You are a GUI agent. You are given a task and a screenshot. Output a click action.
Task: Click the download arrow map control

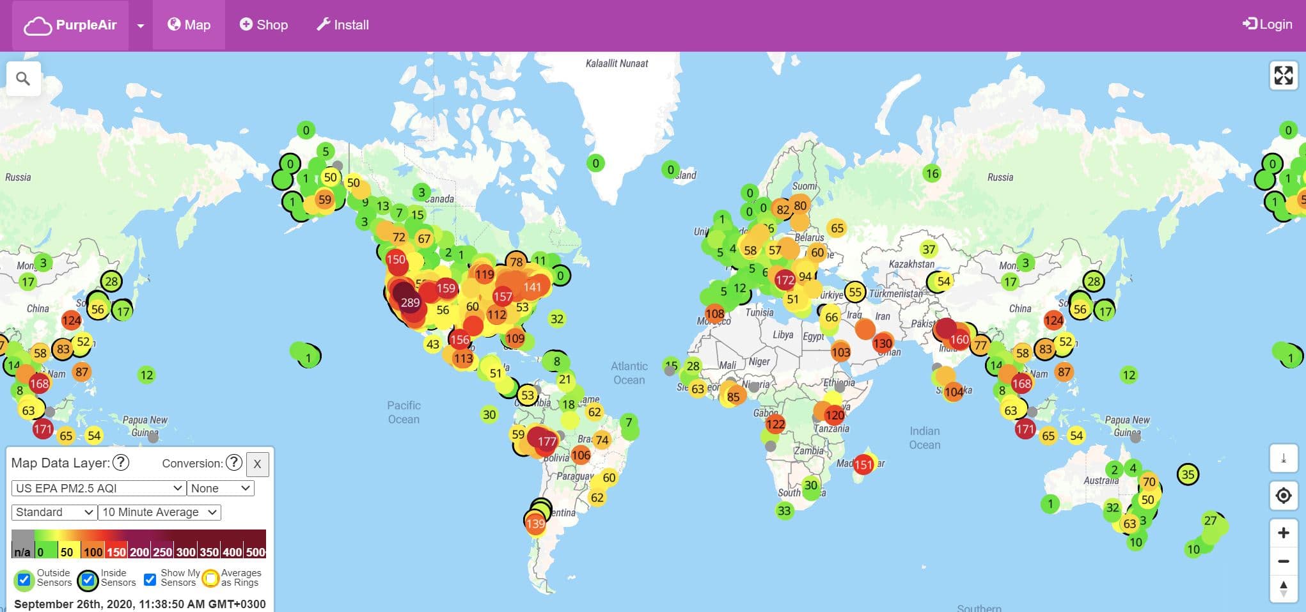(1283, 458)
